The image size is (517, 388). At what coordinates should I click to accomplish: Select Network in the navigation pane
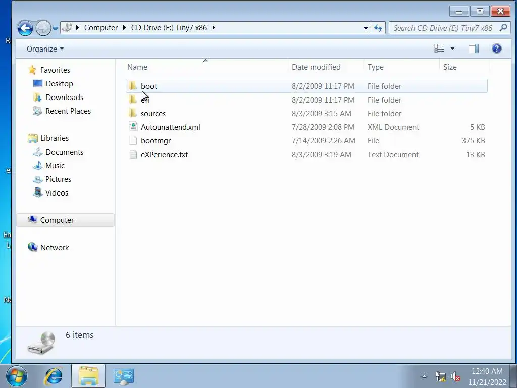tap(55, 248)
